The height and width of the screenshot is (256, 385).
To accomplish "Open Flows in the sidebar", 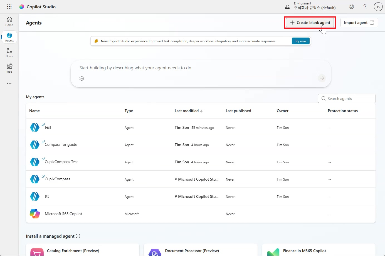I will tap(9, 53).
